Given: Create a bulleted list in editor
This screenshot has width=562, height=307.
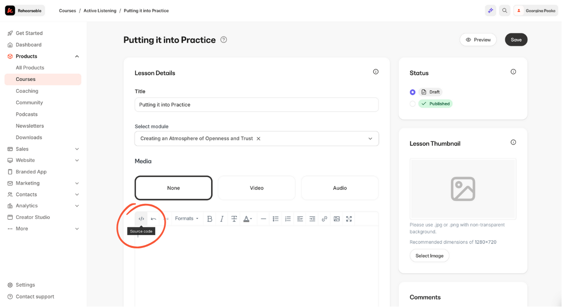Looking at the screenshot, I should click(x=276, y=219).
